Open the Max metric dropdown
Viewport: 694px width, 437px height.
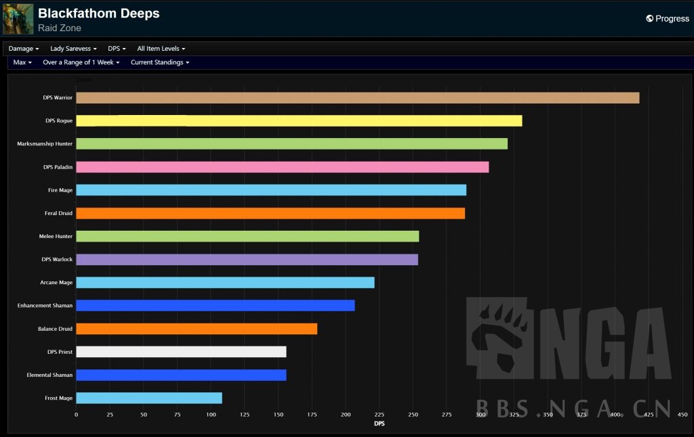(22, 62)
